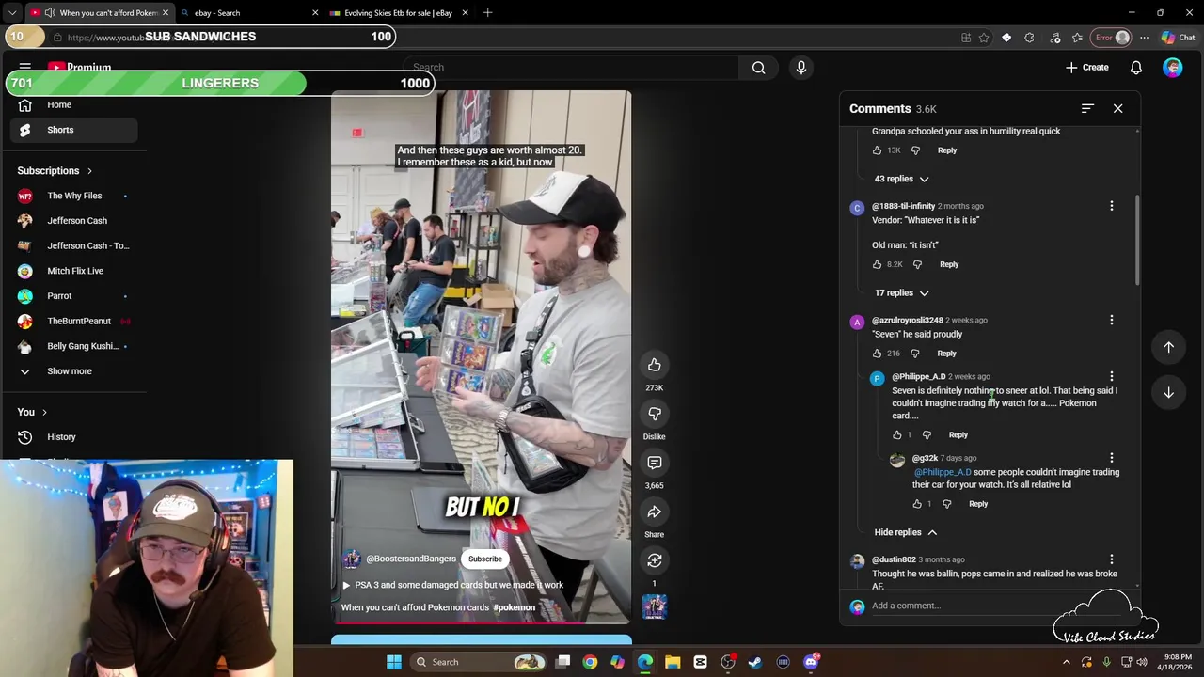Reply to the g32k comment
Image resolution: width=1204 pixels, height=677 pixels.
point(978,504)
